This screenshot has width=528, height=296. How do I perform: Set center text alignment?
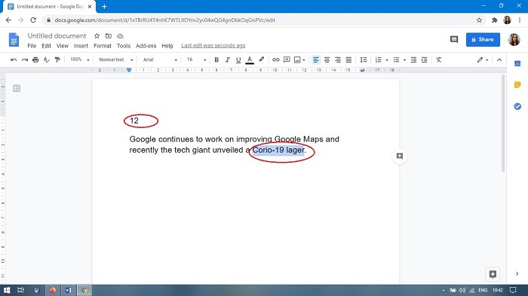pyautogui.click(x=327, y=60)
